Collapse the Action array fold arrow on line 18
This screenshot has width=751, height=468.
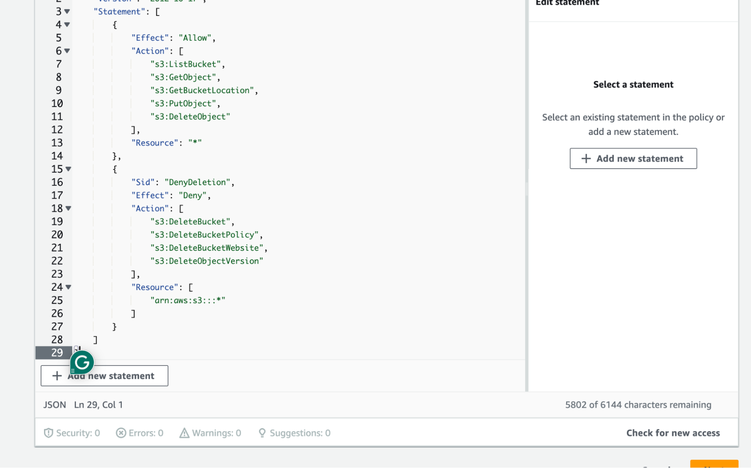(x=68, y=208)
